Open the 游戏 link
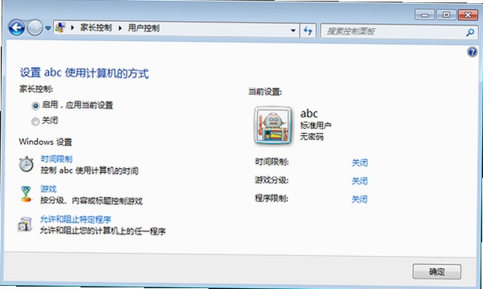 (48, 189)
